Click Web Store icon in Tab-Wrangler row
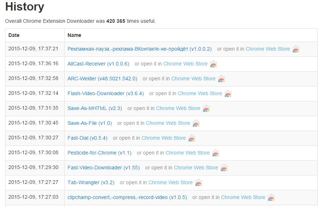The image size is (318, 207). pos(199,183)
